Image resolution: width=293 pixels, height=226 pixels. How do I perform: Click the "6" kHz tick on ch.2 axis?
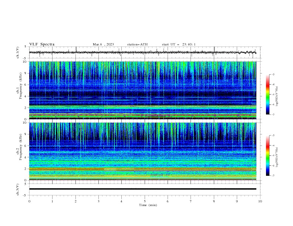[26, 146]
